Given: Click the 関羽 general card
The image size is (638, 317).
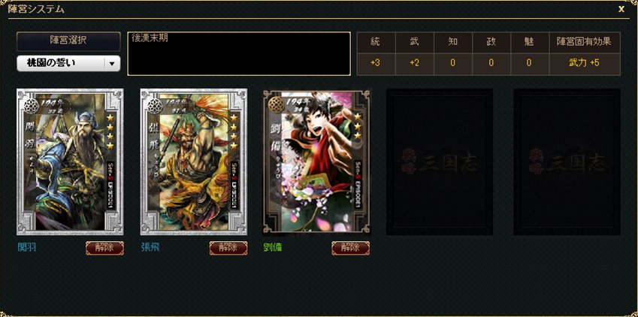Looking at the screenshot, I should click(70, 162).
